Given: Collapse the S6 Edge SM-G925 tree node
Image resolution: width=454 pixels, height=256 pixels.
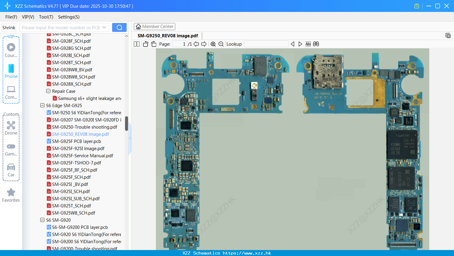Looking at the screenshot, I should pos(42,105).
